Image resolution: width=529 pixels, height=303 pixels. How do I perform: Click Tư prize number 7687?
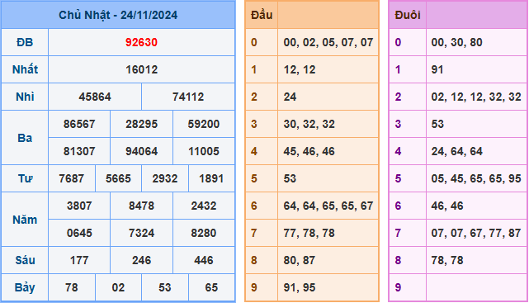click(x=72, y=179)
